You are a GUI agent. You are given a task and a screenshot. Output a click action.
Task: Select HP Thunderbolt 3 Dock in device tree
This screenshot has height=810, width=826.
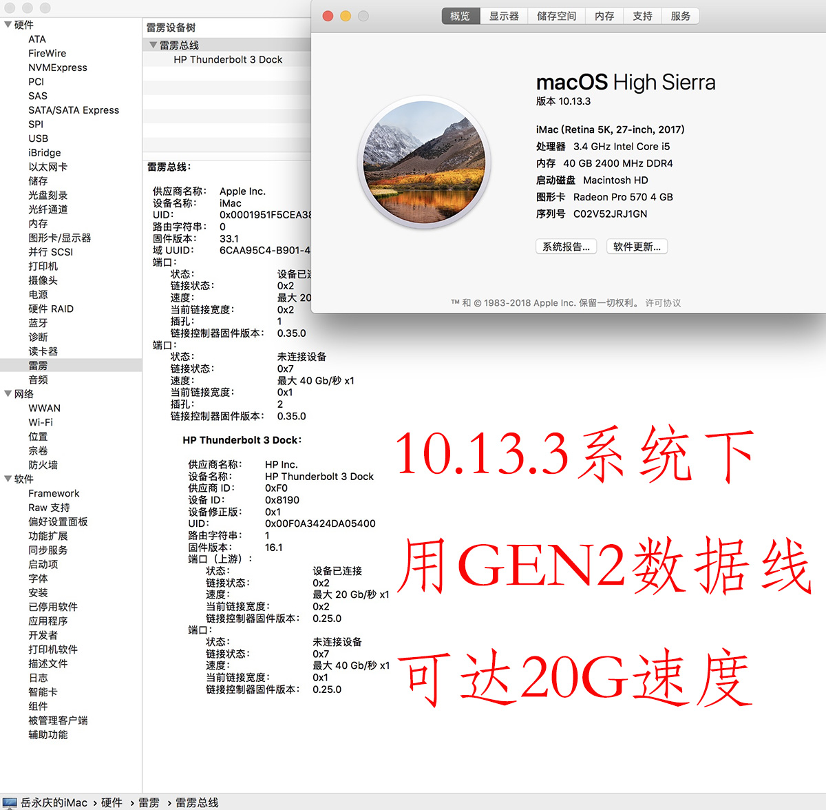point(228,60)
